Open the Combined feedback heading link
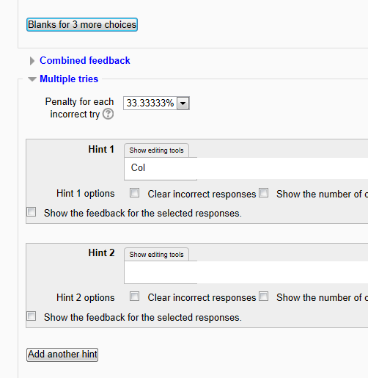 click(x=85, y=60)
